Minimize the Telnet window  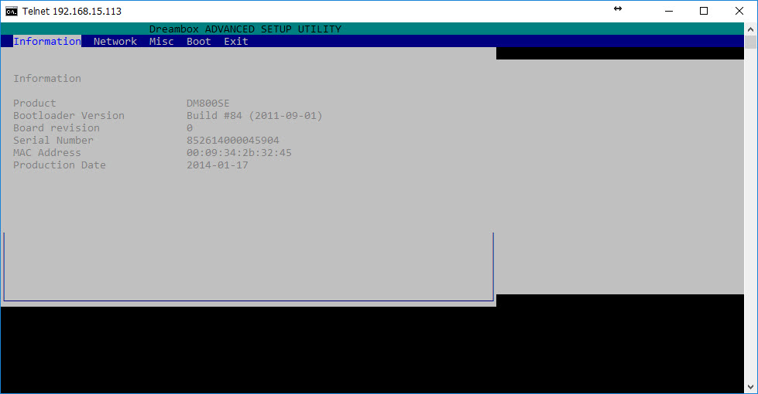click(669, 11)
